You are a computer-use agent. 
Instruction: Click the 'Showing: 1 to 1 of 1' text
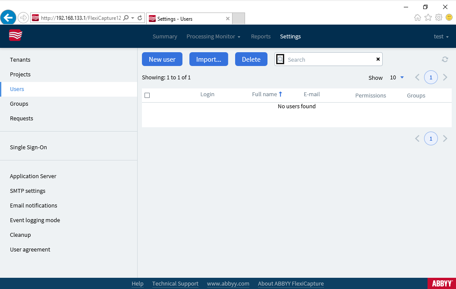(167, 77)
